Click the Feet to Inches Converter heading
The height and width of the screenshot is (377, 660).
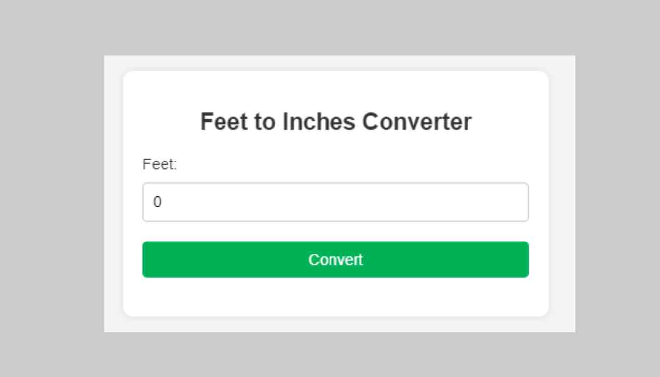pyautogui.click(x=335, y=121)
